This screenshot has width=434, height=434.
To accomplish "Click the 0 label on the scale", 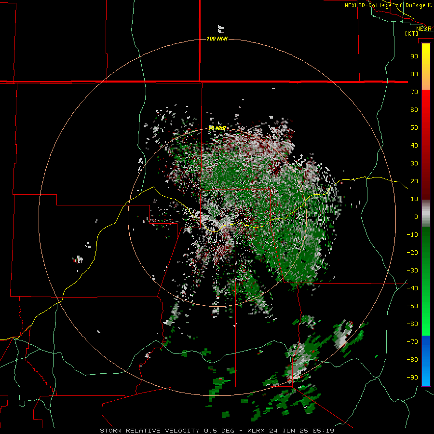I will pyautogui.click(x=416, y=217).
